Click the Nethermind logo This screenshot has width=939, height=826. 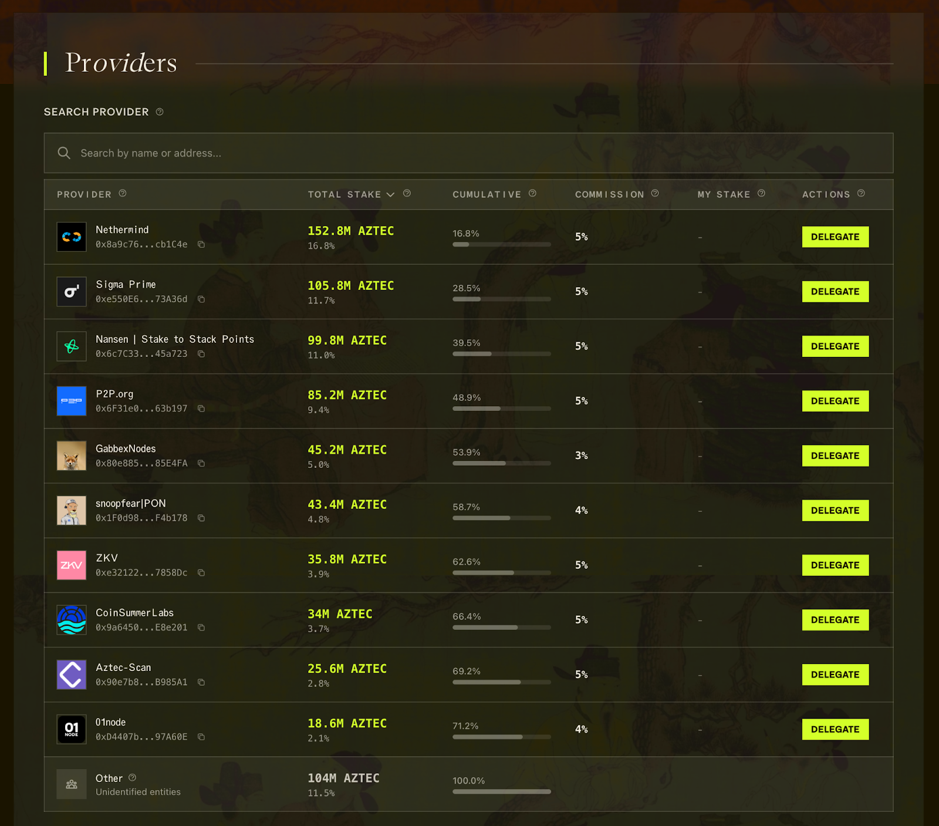72,237
